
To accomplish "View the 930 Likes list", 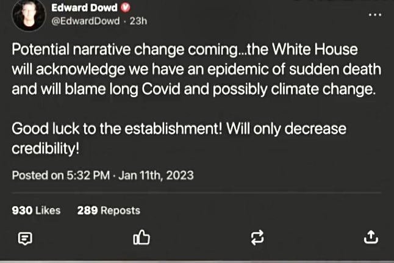I will [x=36, y=211].
